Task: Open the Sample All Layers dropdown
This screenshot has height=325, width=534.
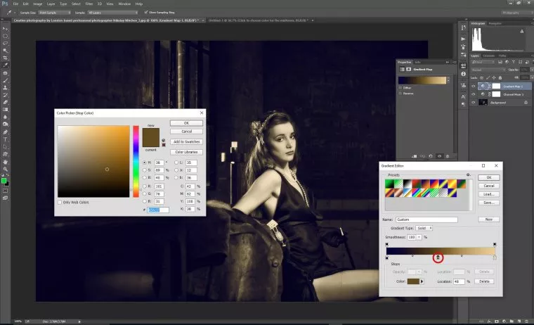Action: tap(112, 12)
